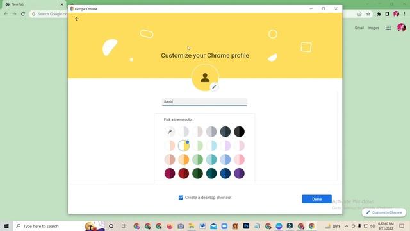
Task: Open the Extensions puzzle icon
Action: point(379,14)
